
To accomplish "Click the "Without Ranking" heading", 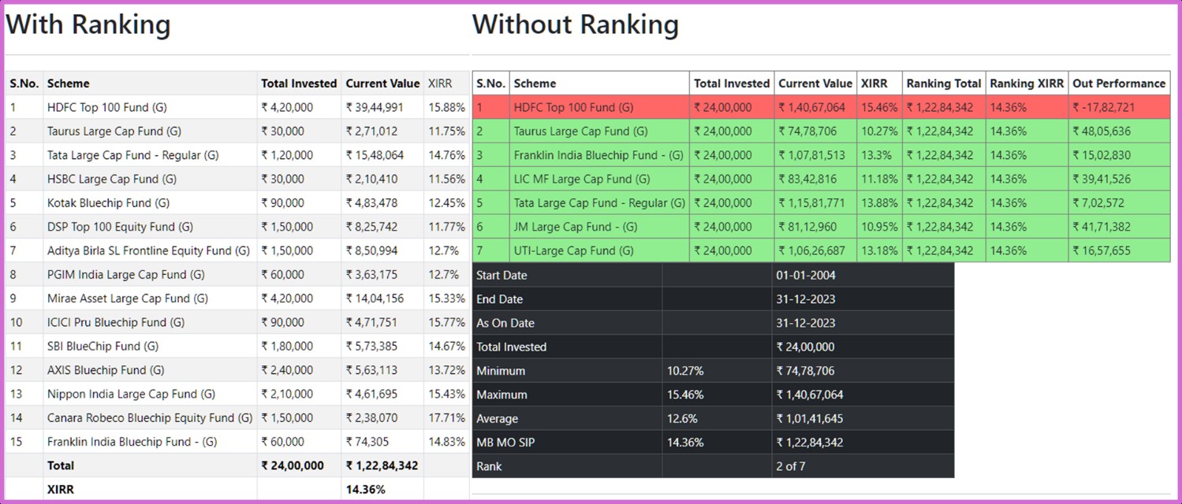I will 575,25.
